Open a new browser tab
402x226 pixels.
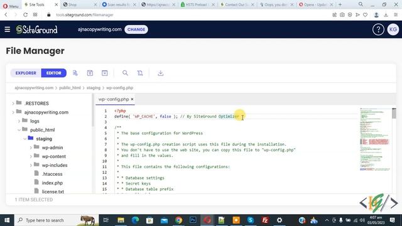340,4
